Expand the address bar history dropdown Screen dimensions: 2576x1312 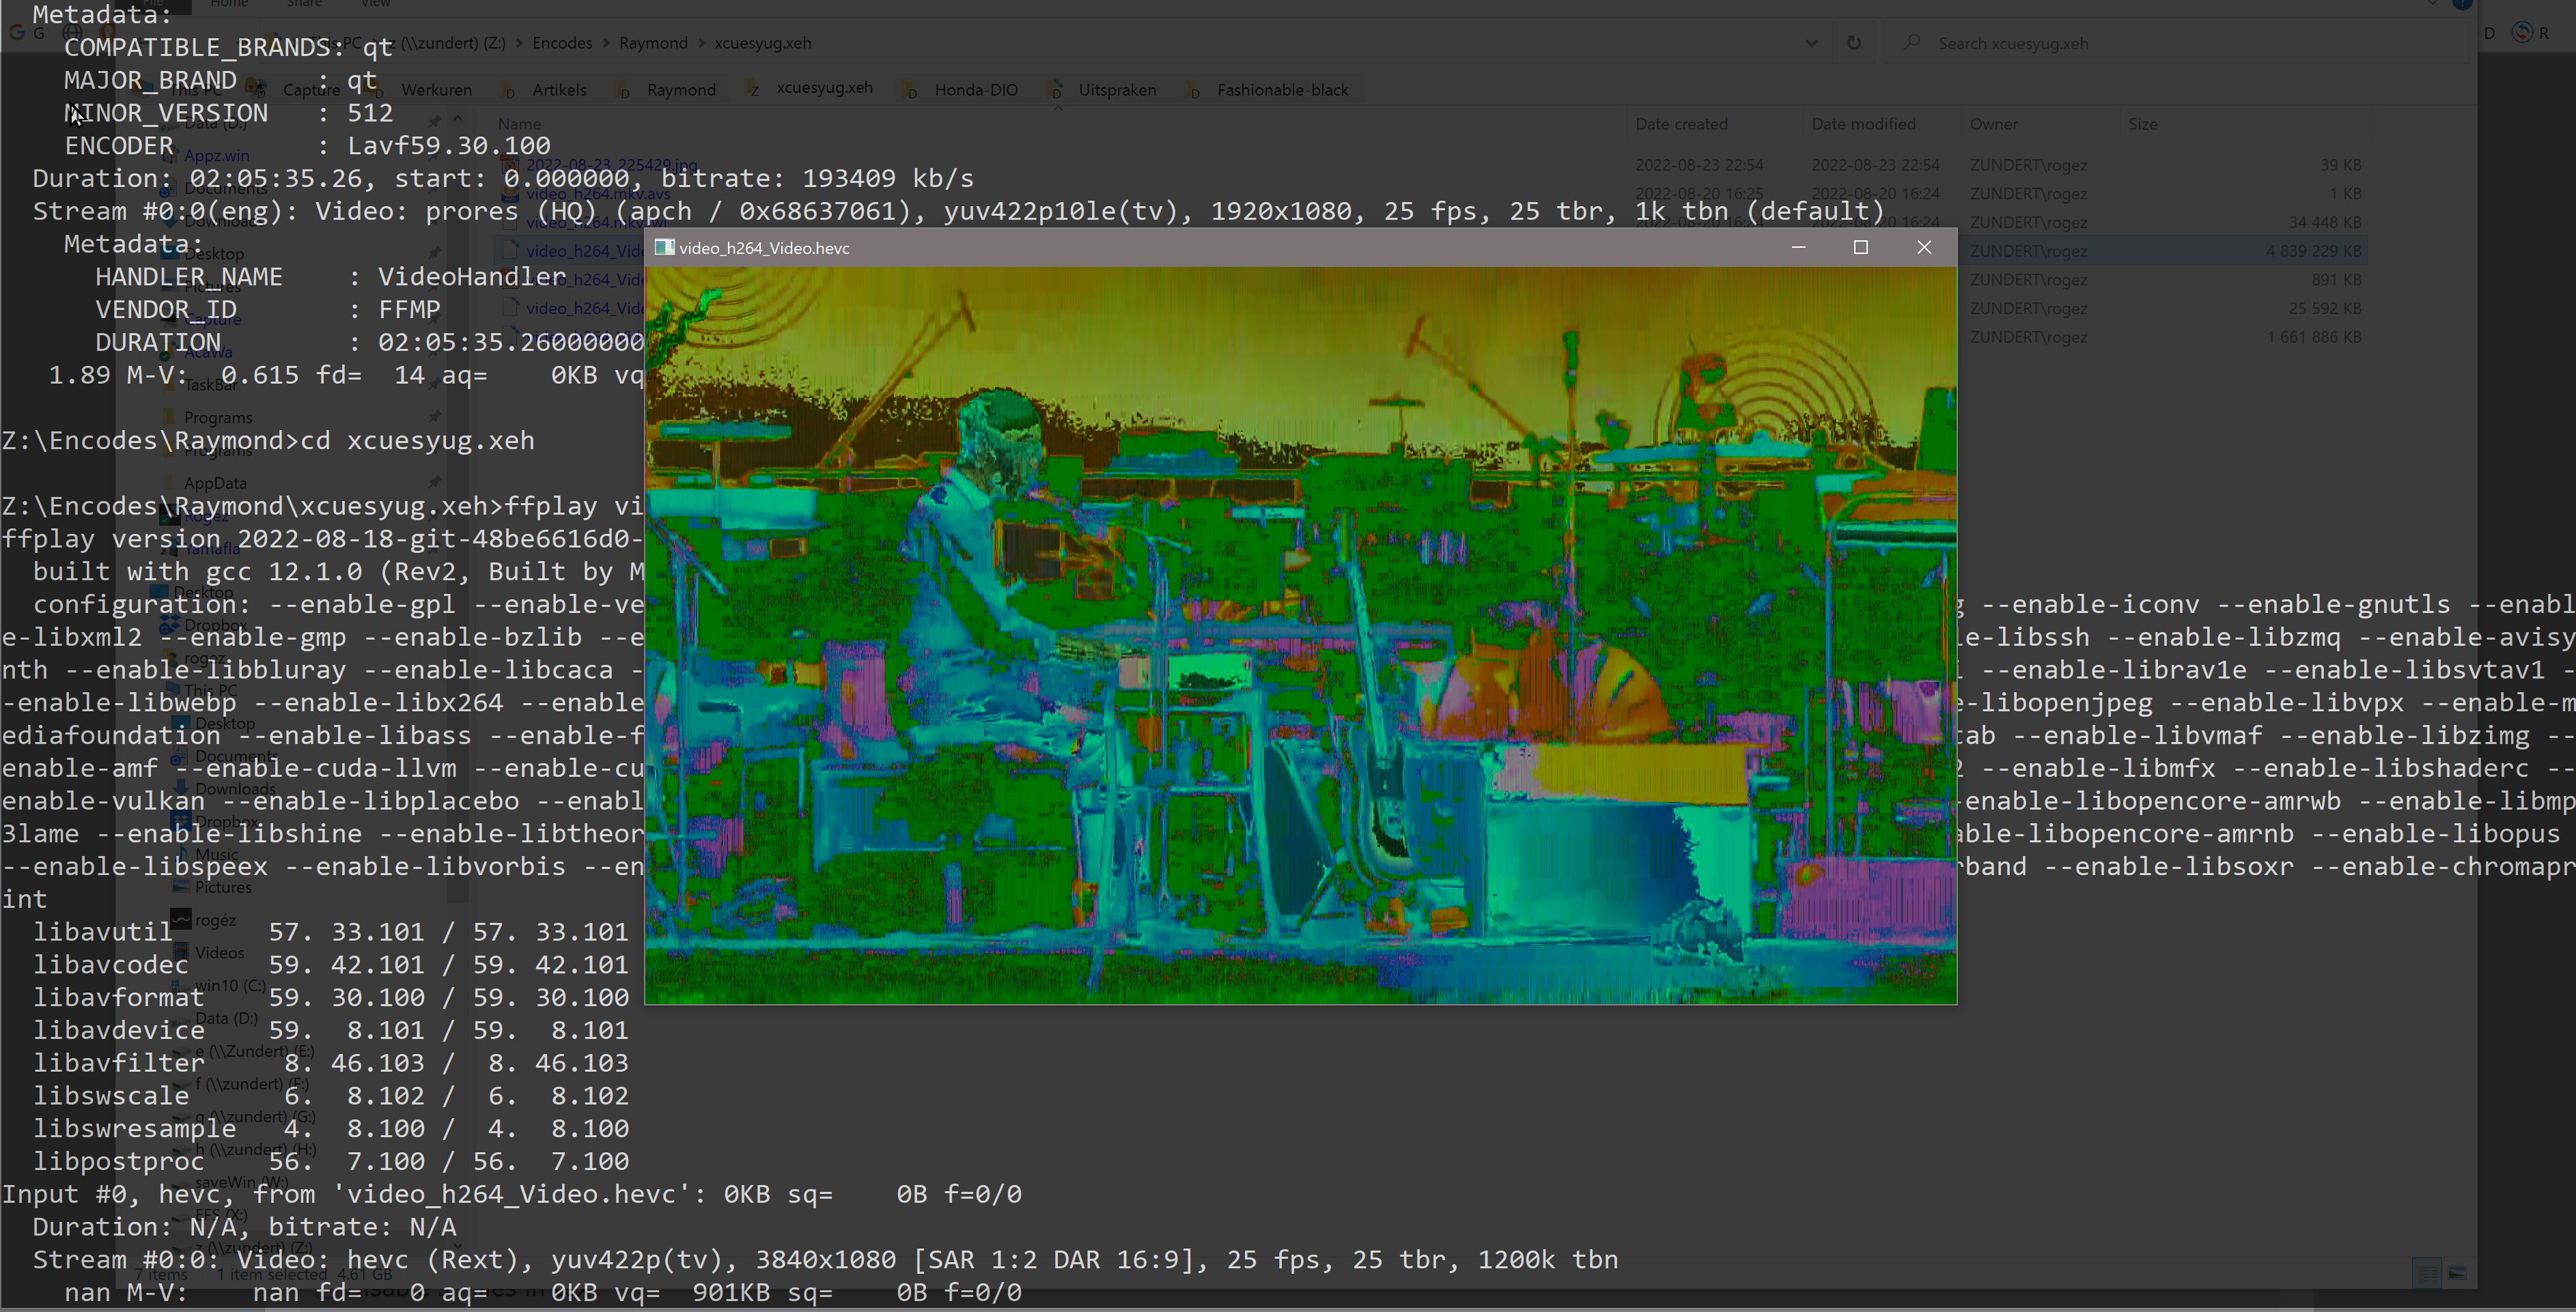click(x=1811, y=43)
